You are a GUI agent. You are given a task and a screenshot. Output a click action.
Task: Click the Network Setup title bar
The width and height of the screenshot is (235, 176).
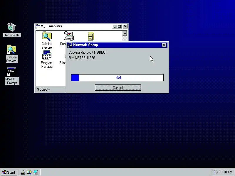(x=117, y=45)
